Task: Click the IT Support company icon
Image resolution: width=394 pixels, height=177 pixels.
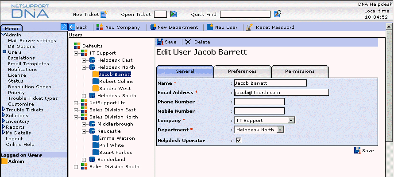Action: tap(84, 53)
